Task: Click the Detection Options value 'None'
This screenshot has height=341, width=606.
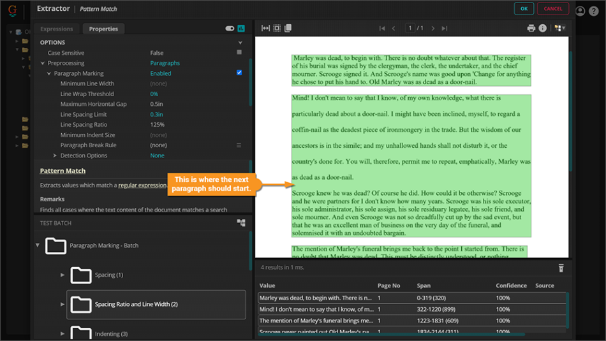Action: tap(157, 156)
